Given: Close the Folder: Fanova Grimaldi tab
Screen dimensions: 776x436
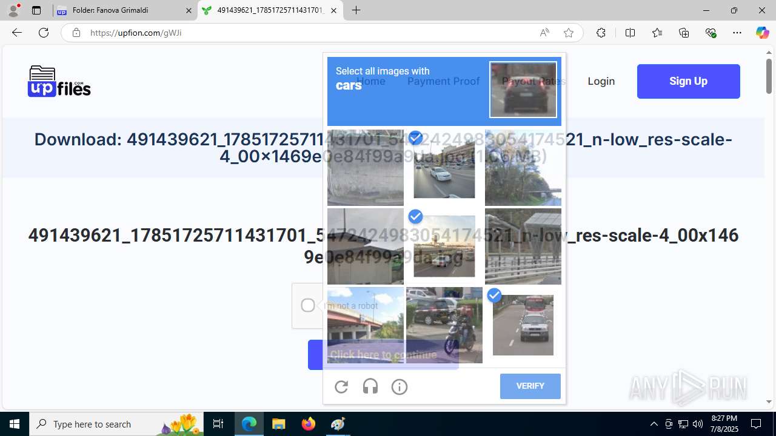Looking at the screenshot, I should (x=189, y=10).
